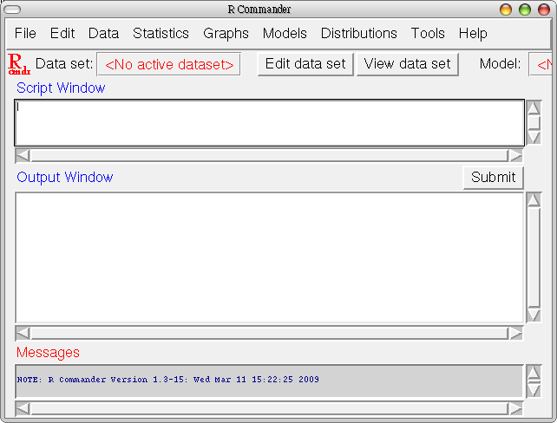Click the R Commander logo icon
Viewport: 557px width, 423px height.
(x=18, y=64)
